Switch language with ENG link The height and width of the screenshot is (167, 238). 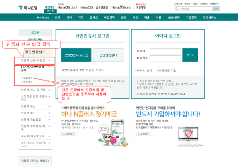[x=195, y=4]
